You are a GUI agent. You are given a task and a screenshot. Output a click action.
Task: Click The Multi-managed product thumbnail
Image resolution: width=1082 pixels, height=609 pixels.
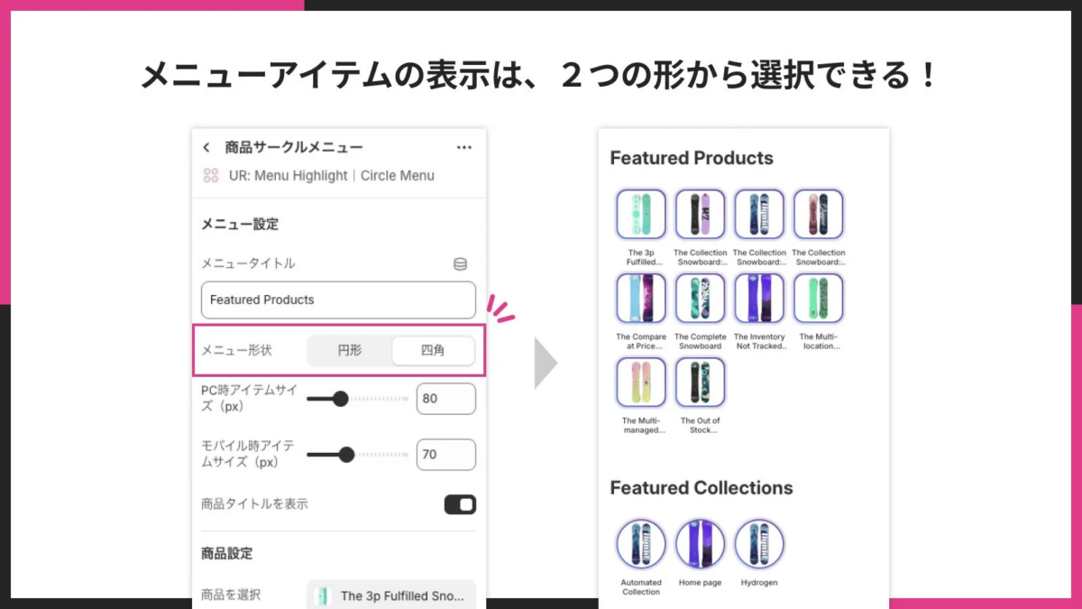pyautogui.click(x=640, y=382)
